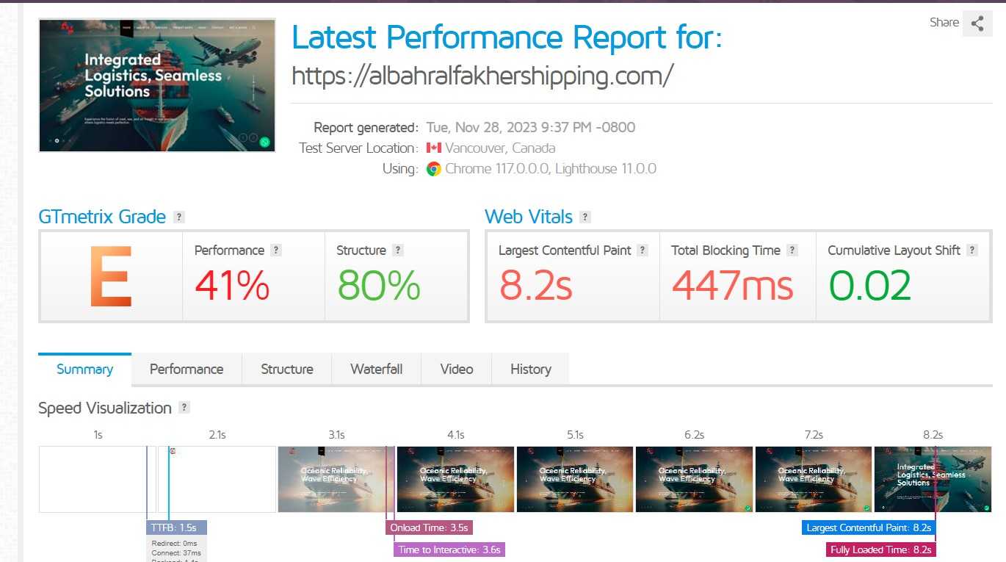
Task: Click the TTFB 1.5s timeline marker
Action: [177, 527]
